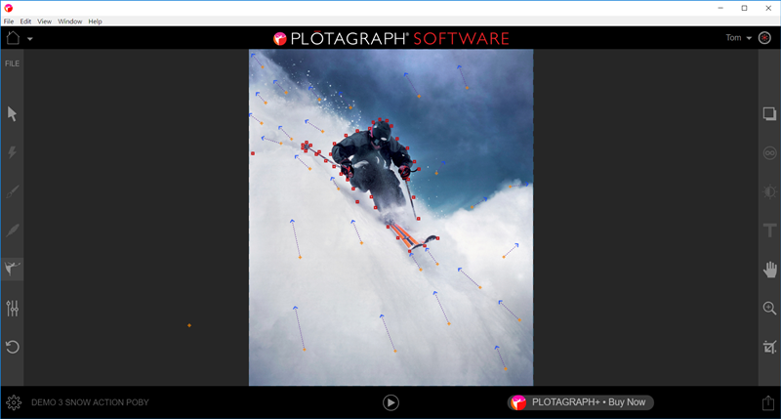Image resolution: width=781 pixels, height=419 pixels.
Task: Open the FILE panel
Action: tap(12, 63)
